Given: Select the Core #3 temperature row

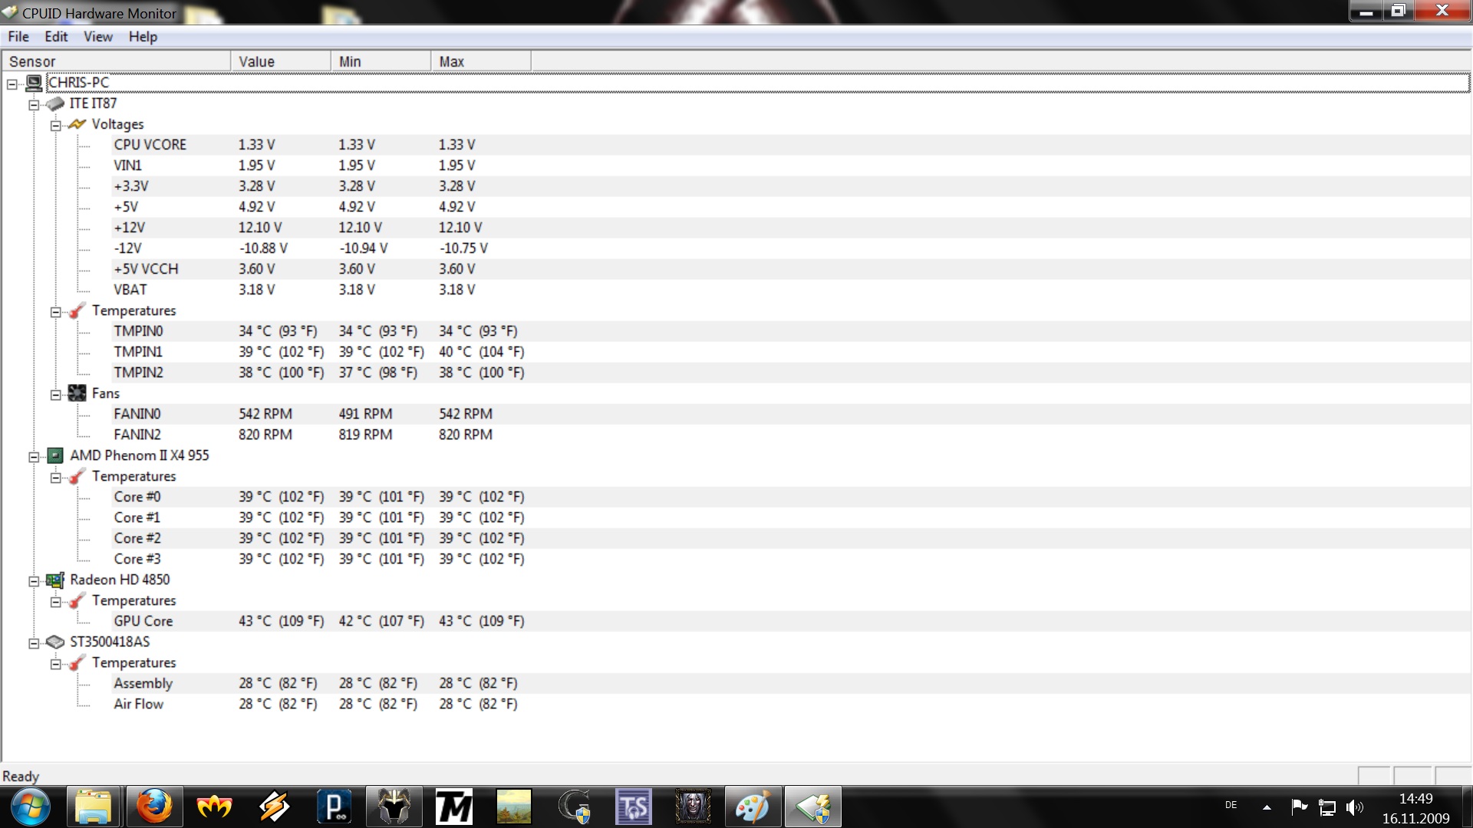Looking at the screenshot, I should pos(790,559).
